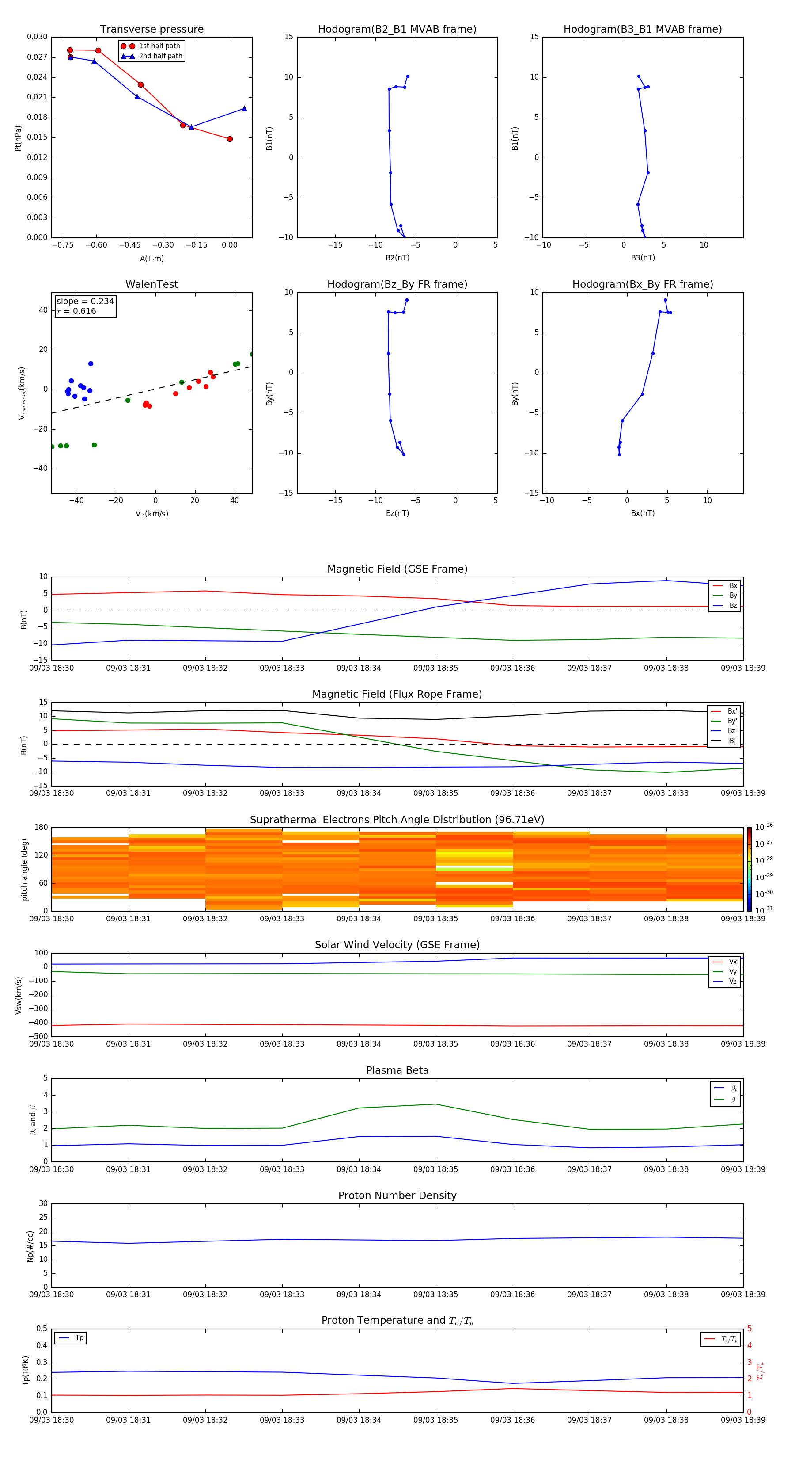
Task: Click the 'r = 0.616' annotation text
Action: click(x=76, y=311)
